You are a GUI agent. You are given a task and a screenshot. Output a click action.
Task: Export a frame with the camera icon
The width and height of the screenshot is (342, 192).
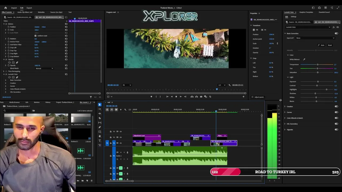click(201, 97)
